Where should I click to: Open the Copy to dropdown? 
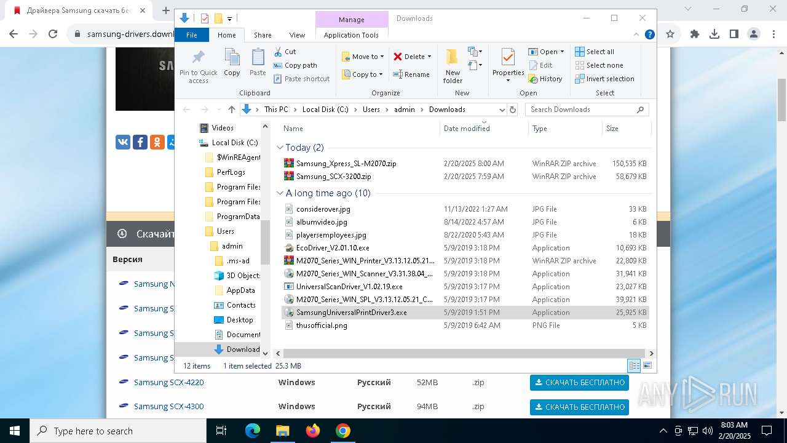[362, 74]
